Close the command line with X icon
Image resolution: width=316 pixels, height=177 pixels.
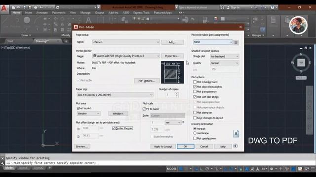click(2, 158)
